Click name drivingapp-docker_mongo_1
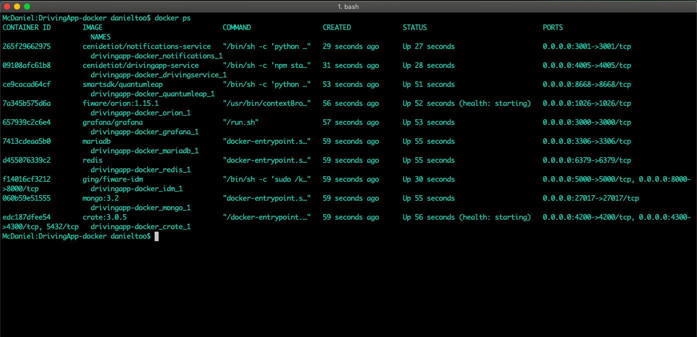697x337 pixels. click(x=141, y=208)
